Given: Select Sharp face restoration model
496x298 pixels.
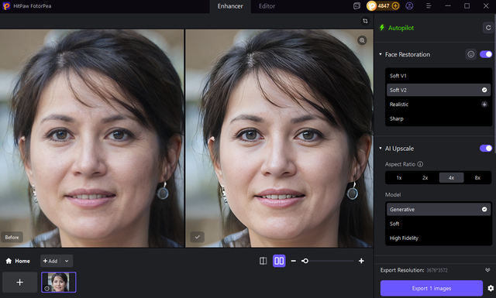Looking at the screenshot, I should 439,118.
